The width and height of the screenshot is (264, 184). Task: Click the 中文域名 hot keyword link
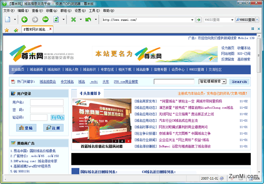point(67,82)
